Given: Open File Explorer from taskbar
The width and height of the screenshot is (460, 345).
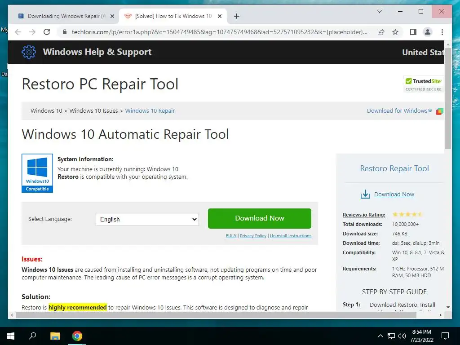Looking at the screenshot, I should [55, 336].
